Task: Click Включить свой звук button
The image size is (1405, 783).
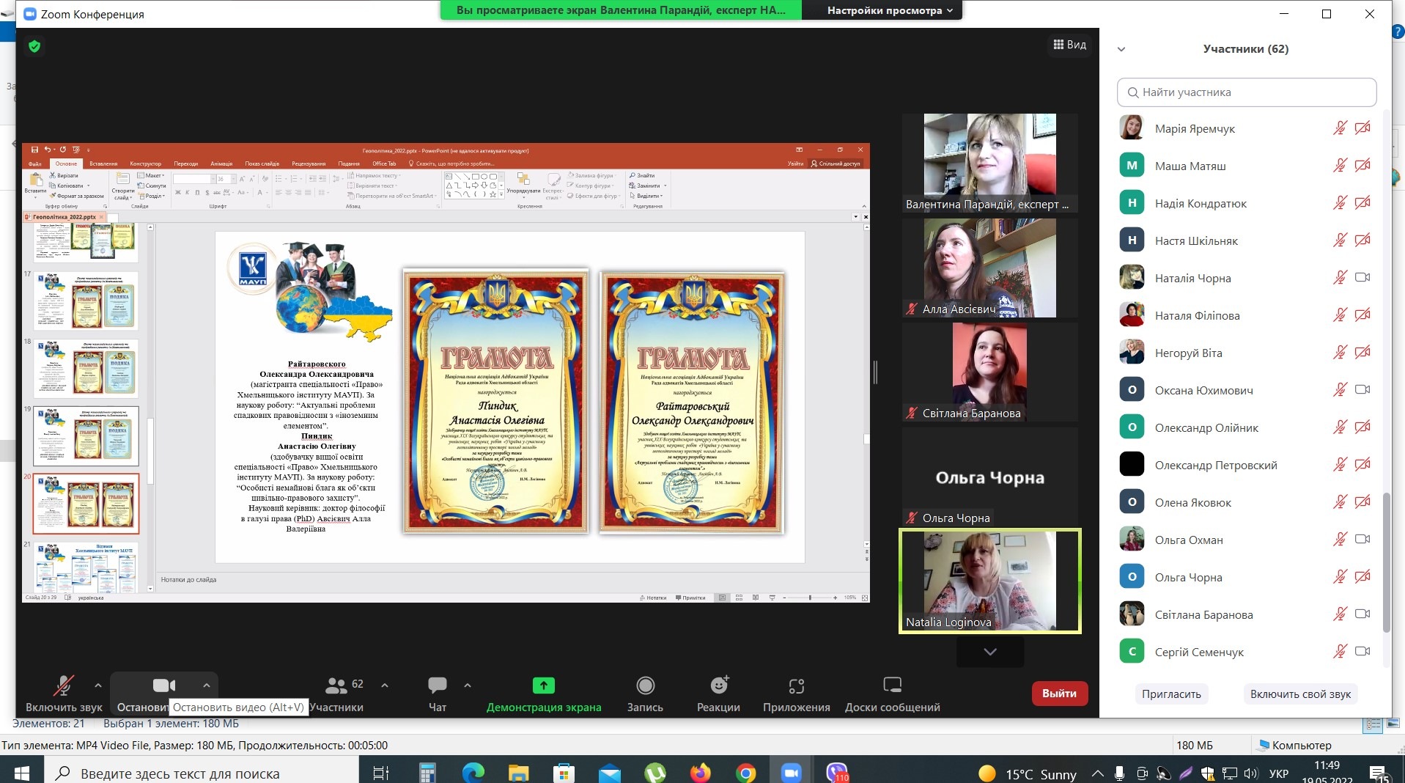Action: coord(1299,694)
